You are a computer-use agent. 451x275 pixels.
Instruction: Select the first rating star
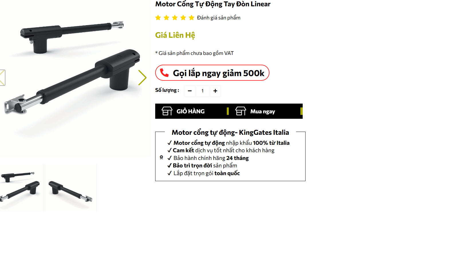point(158,18)
